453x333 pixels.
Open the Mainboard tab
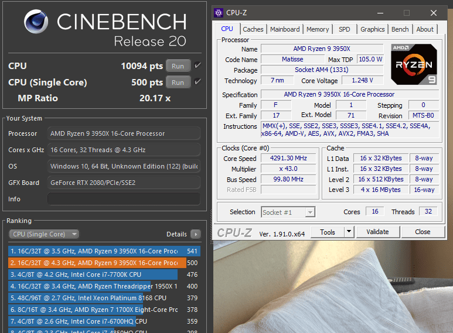pos(285,29)
